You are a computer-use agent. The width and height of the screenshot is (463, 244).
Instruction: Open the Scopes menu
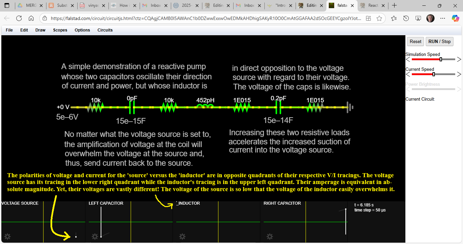(x=60, y=30)
